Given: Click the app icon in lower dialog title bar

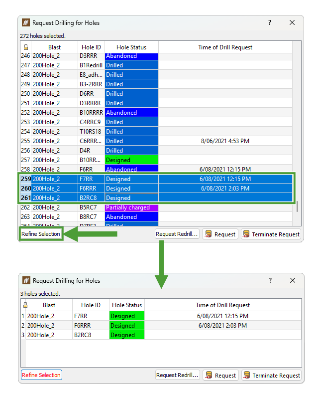Looking at the screenshot, I should [26, 280].
